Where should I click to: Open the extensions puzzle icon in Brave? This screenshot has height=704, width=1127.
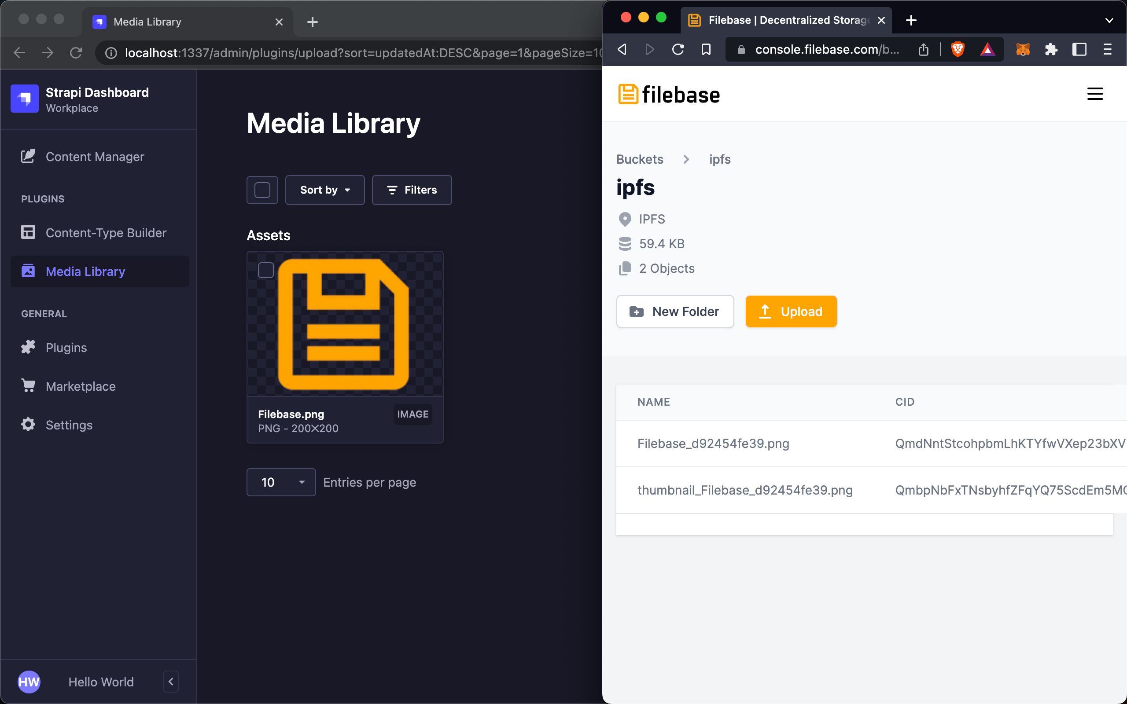[1051, 49]
